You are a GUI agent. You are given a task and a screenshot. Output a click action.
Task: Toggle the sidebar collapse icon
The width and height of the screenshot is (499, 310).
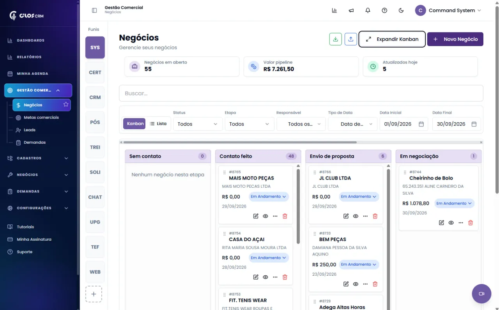point(94,11)
